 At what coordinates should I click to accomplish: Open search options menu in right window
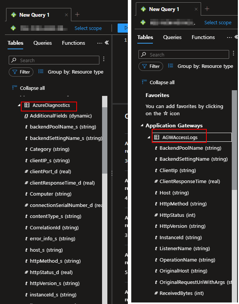tap(233, 53)
